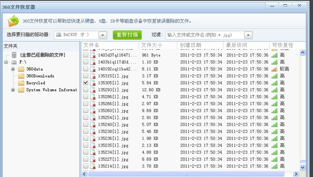Click 较高 recoverability text
The width and height of the screenshot is (313, 177).
[x=284, y=69]
